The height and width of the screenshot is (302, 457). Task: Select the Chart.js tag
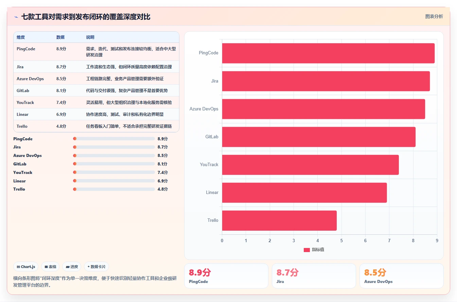click(26, 267)
